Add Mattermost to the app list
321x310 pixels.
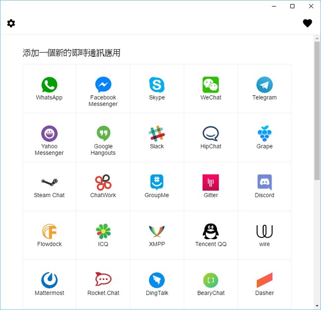coord(49,284)
